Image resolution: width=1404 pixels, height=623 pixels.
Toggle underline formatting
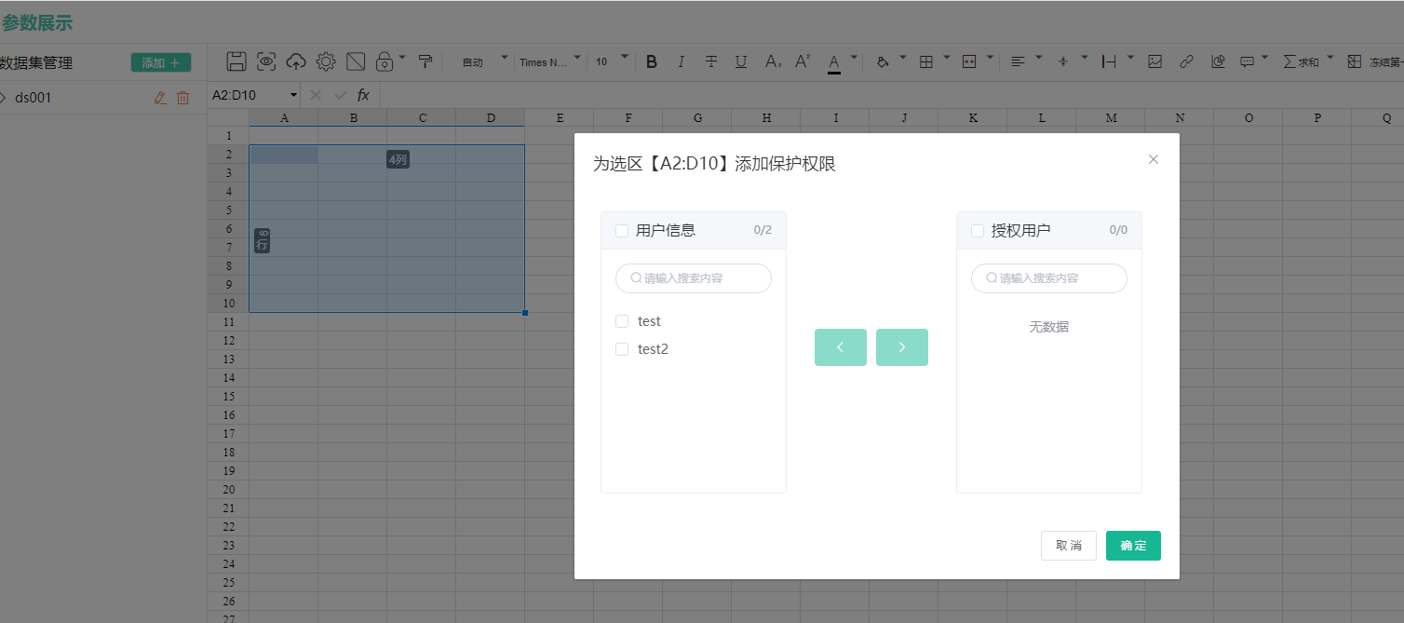(x=741, y=61)
